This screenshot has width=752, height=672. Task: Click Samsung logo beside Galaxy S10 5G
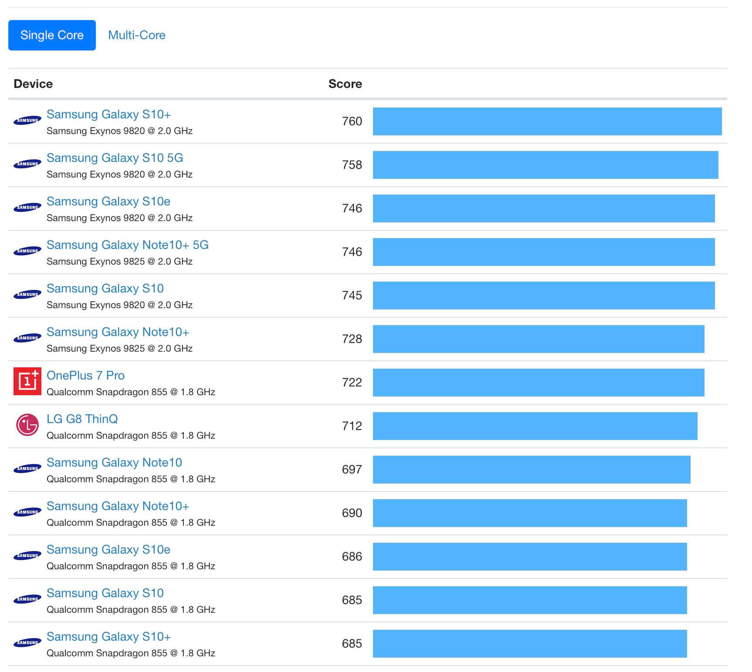pos(27,164)
